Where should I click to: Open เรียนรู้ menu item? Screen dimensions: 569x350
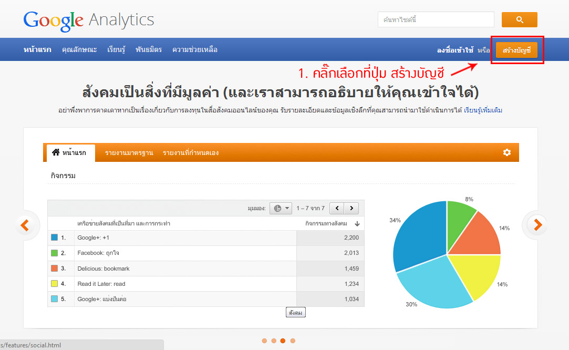[116, 50]
